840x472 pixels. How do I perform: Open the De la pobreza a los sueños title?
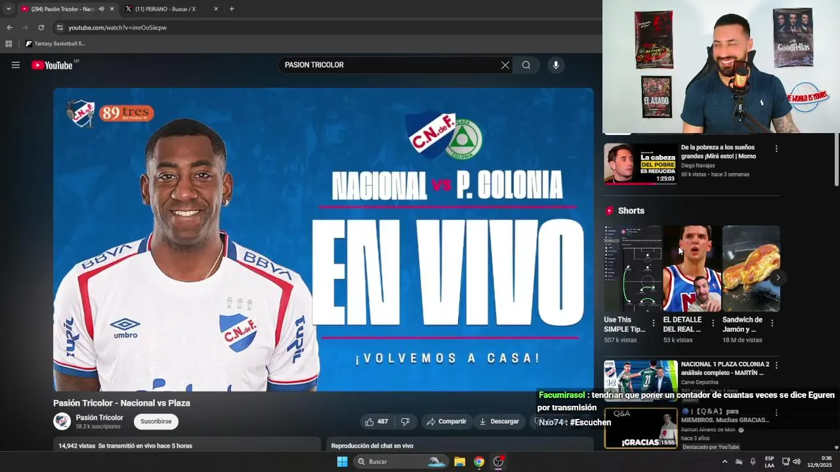(719, 152)
